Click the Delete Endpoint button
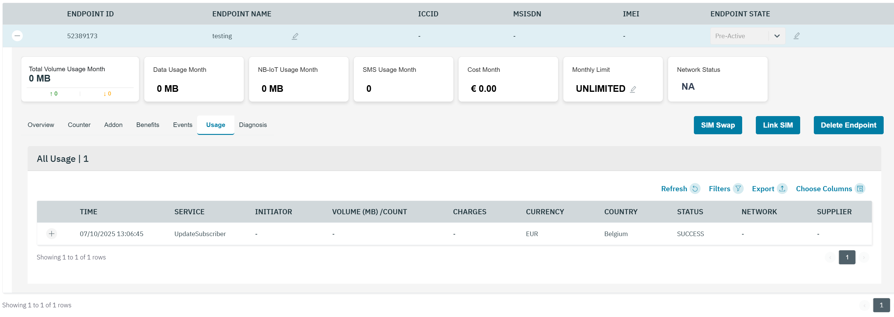The height and width of the screenshot is (317, 894). coord(848,125)
